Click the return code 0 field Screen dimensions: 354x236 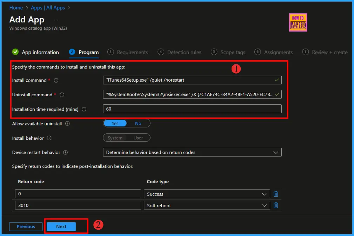click(78, 194)
